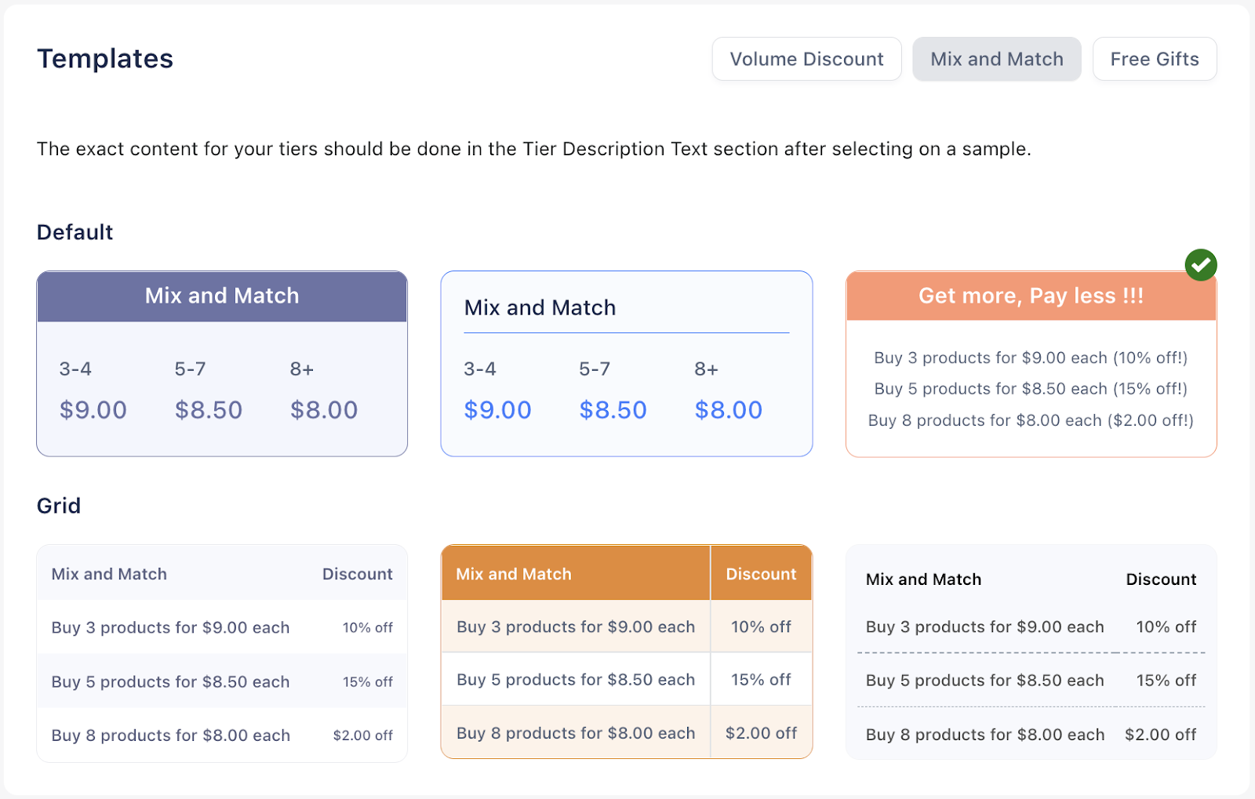Click the 8+ tier label in purple template

click(302, 369)
